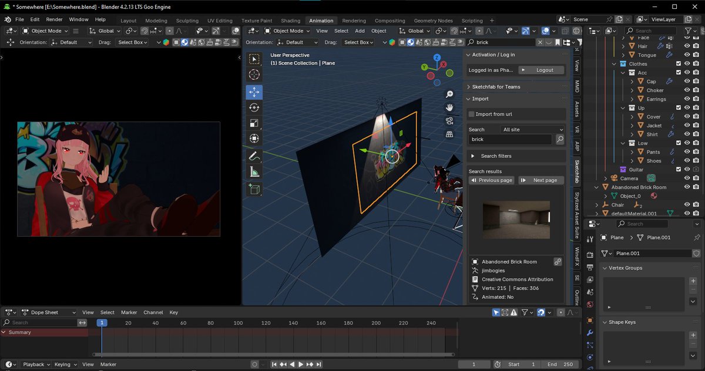Viewport: 705px width, 371px height.
Task: Jump to the last frame in playback controls
Action: point(319,365)
